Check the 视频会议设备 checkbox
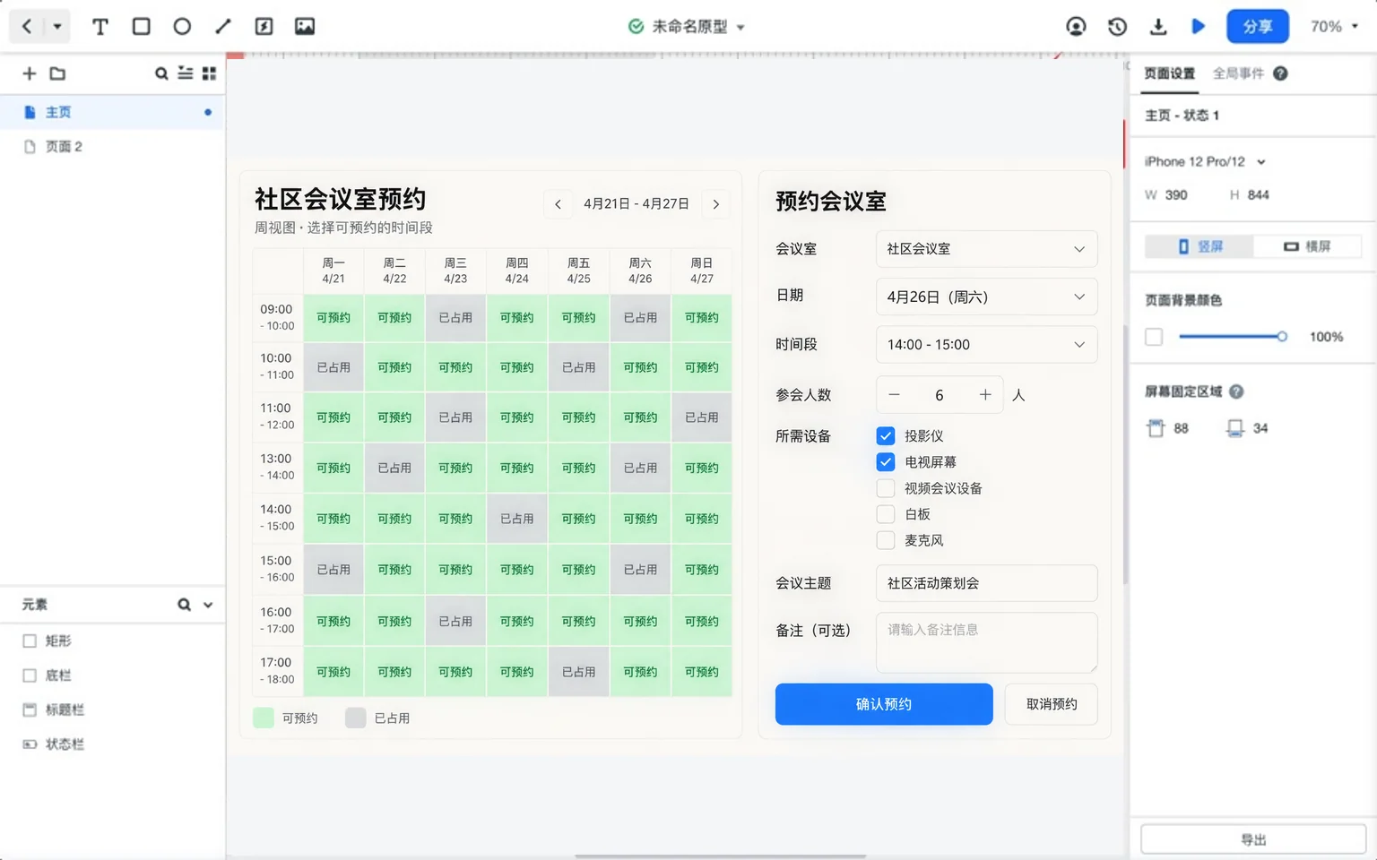The height and width of the screenshot is (860, 1377). [x=886, y=488]
